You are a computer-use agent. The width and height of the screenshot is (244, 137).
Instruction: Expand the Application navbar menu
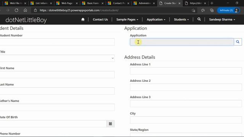[156, 19]
